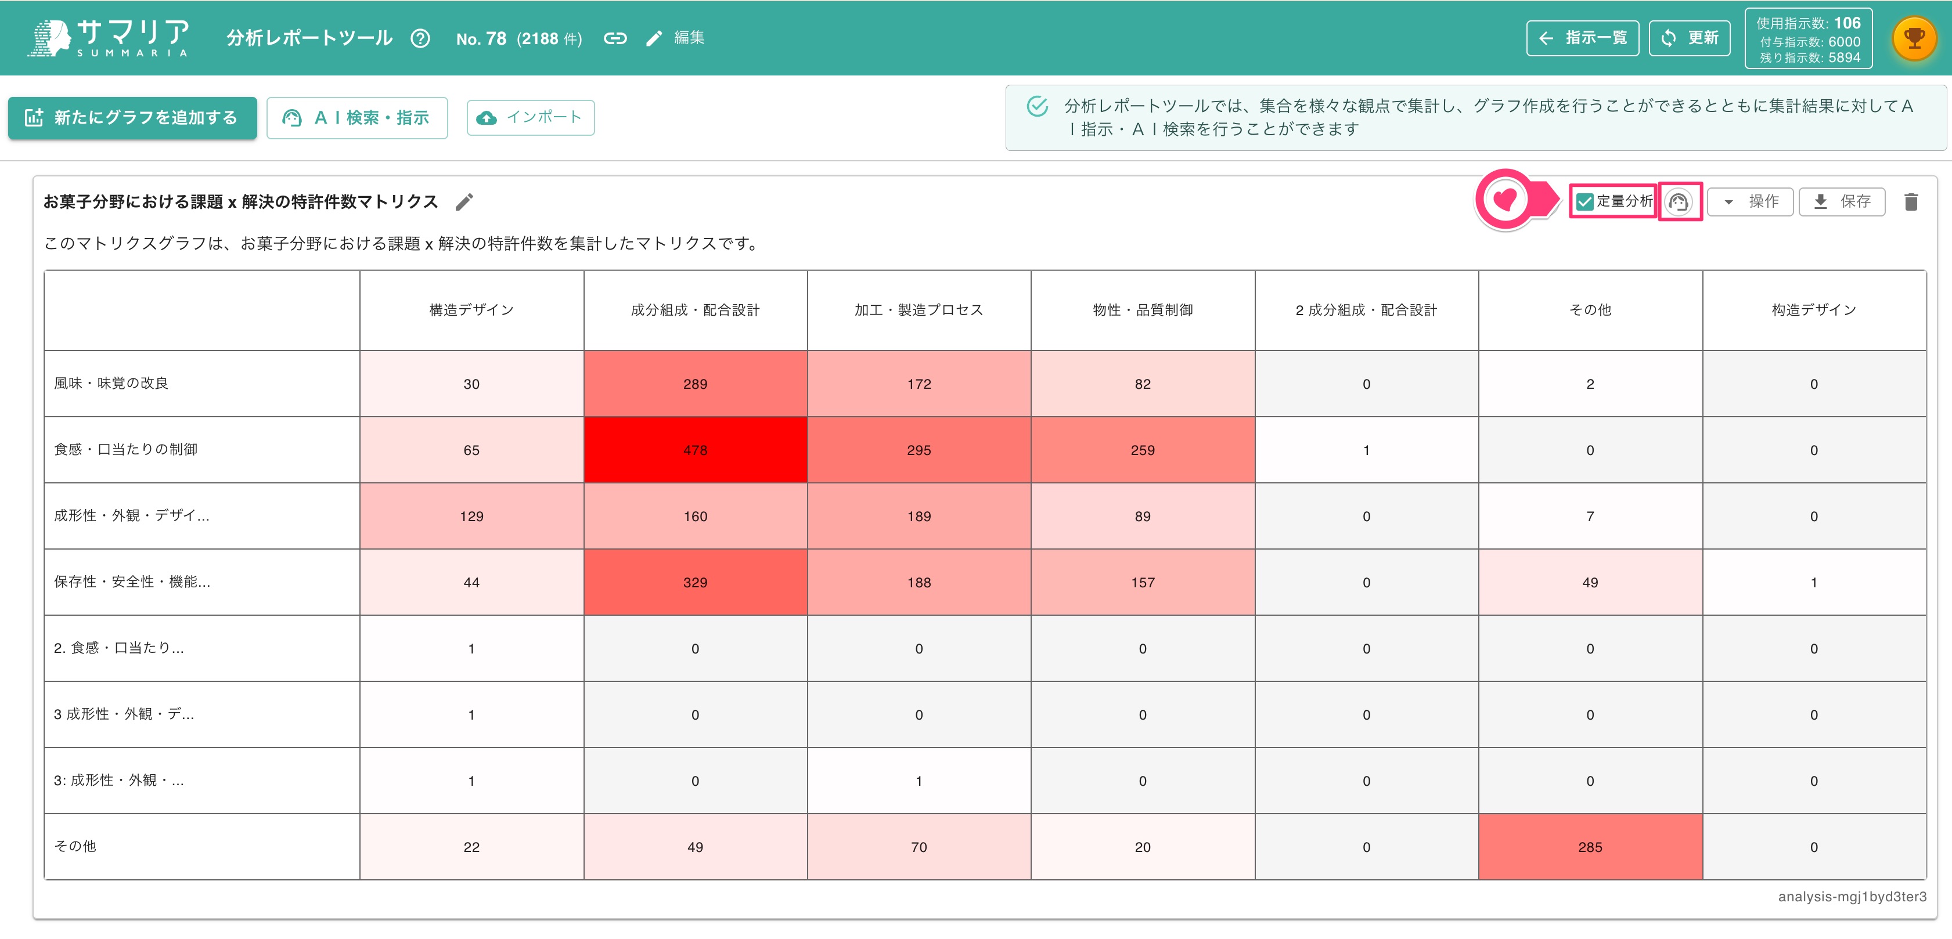
Task: Open the 操作 dropdown
Action: (x=1750, y=201)
